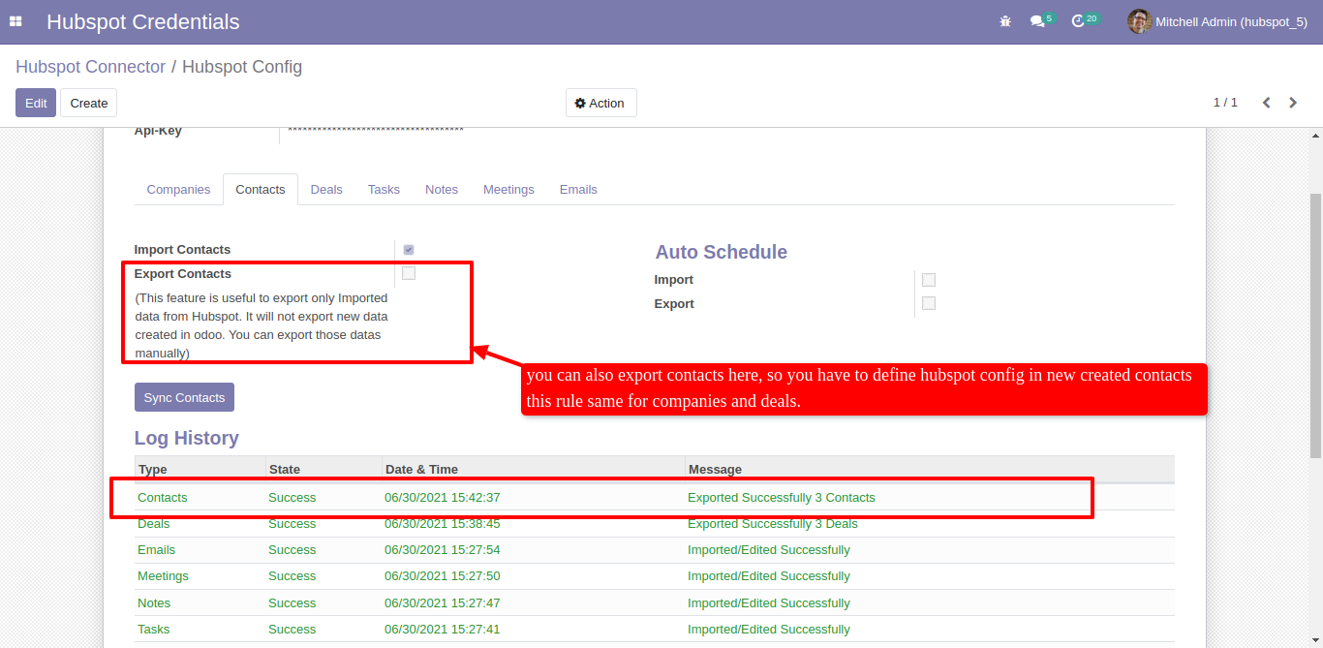Open conversations chat icon with 5 badge
This screenshot has height=648, width=1323.
tap(1042, 20)
